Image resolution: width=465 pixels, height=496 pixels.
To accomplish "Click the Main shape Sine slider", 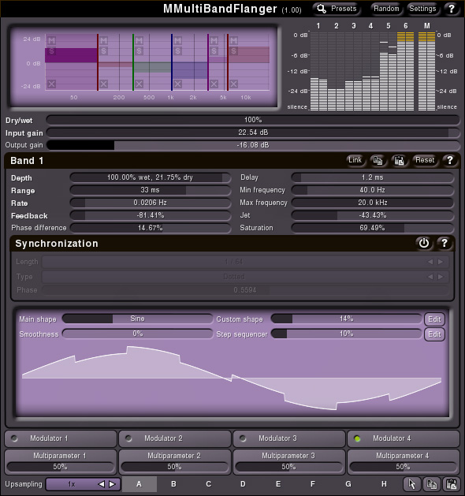I will (137, 319).
